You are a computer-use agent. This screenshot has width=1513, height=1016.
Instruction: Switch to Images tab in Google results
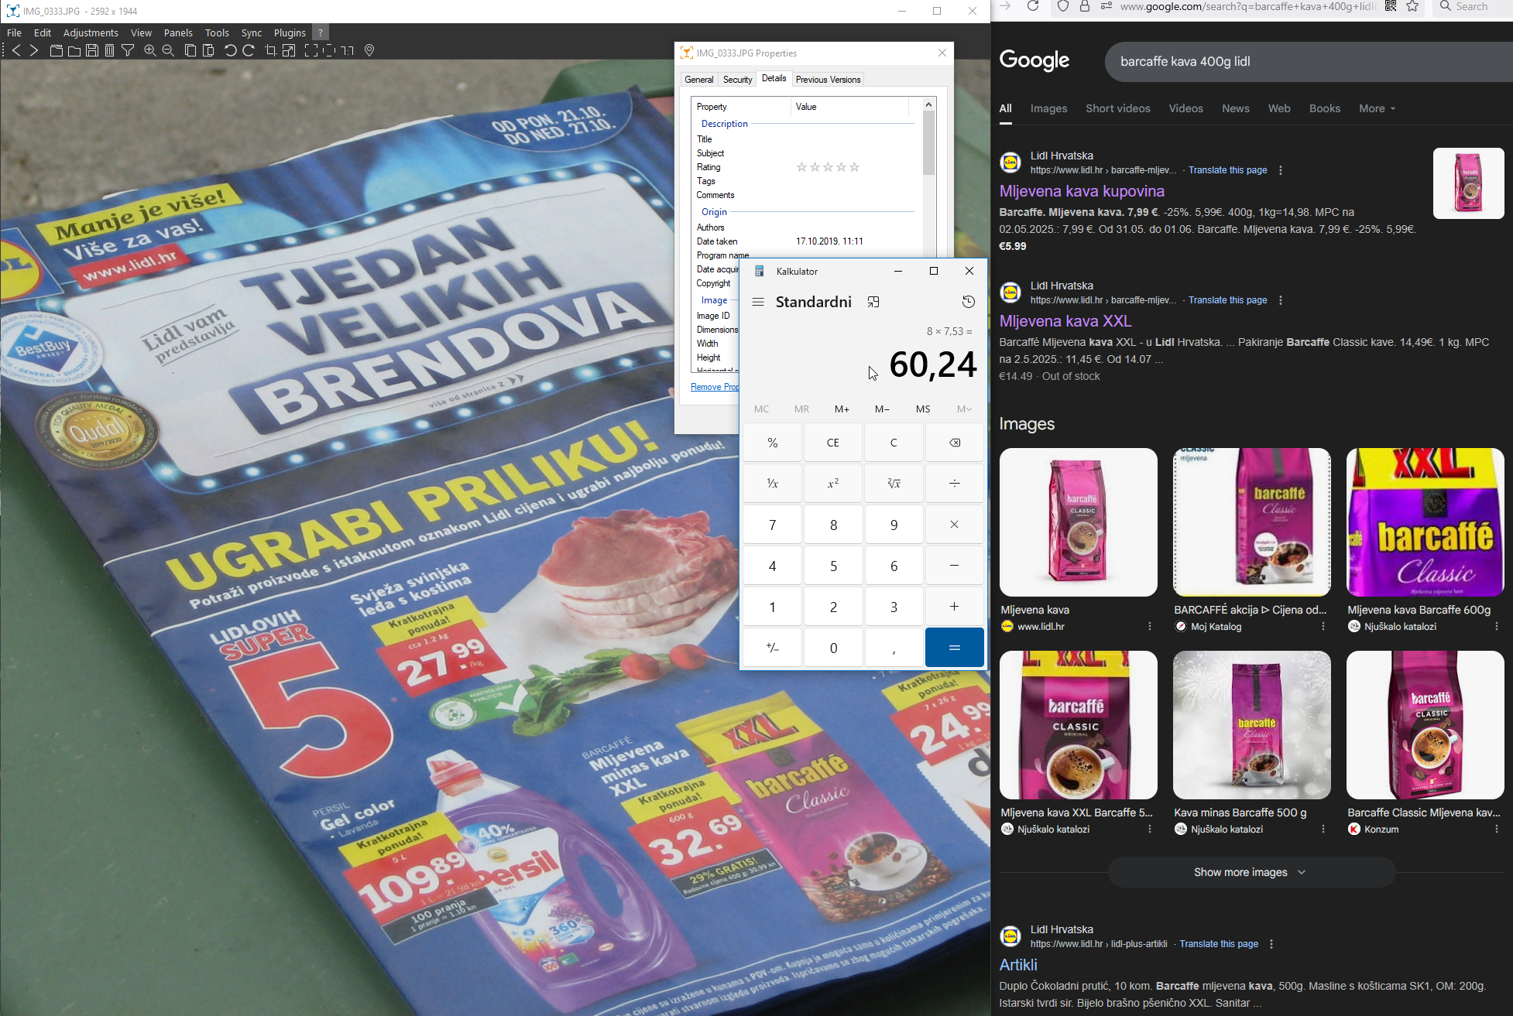pyautogui.click(x=1048, y=108)
